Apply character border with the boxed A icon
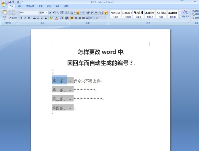199x151 pixels. 67,13
